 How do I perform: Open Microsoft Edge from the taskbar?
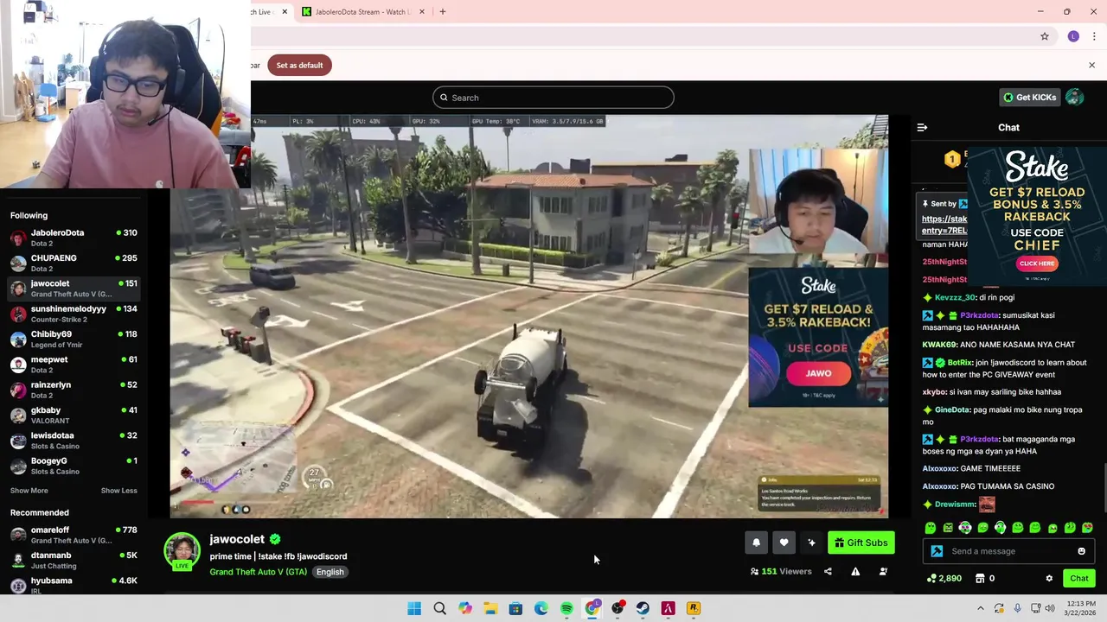pos(541,608)
